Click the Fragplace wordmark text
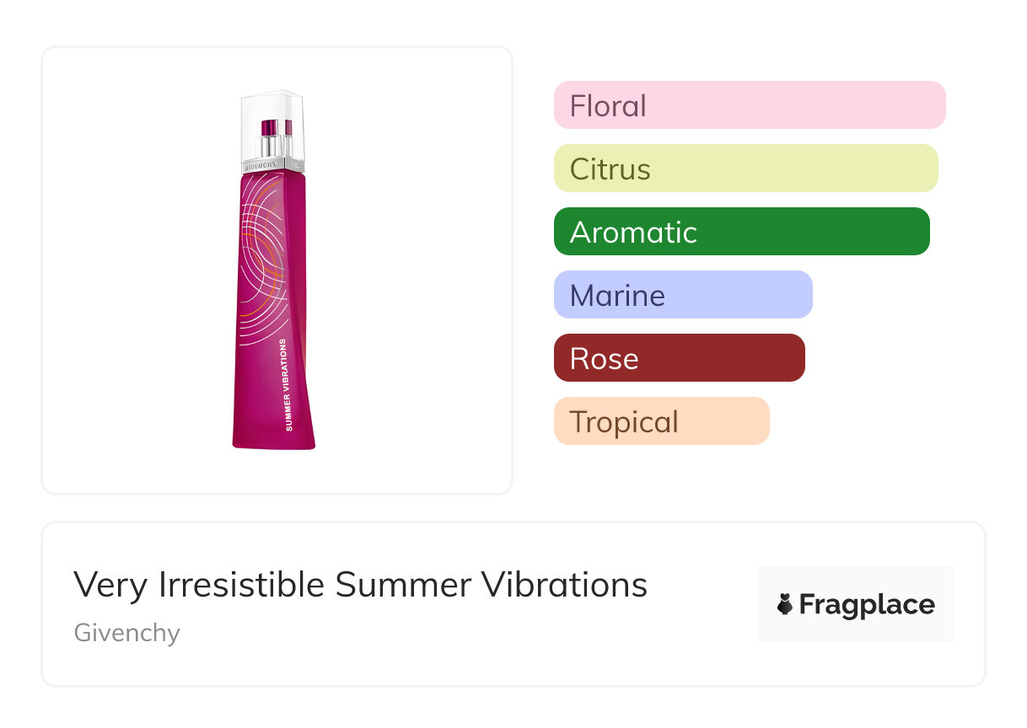The image size is (1027, 728). pyautogui.click(x=867, y=604)
